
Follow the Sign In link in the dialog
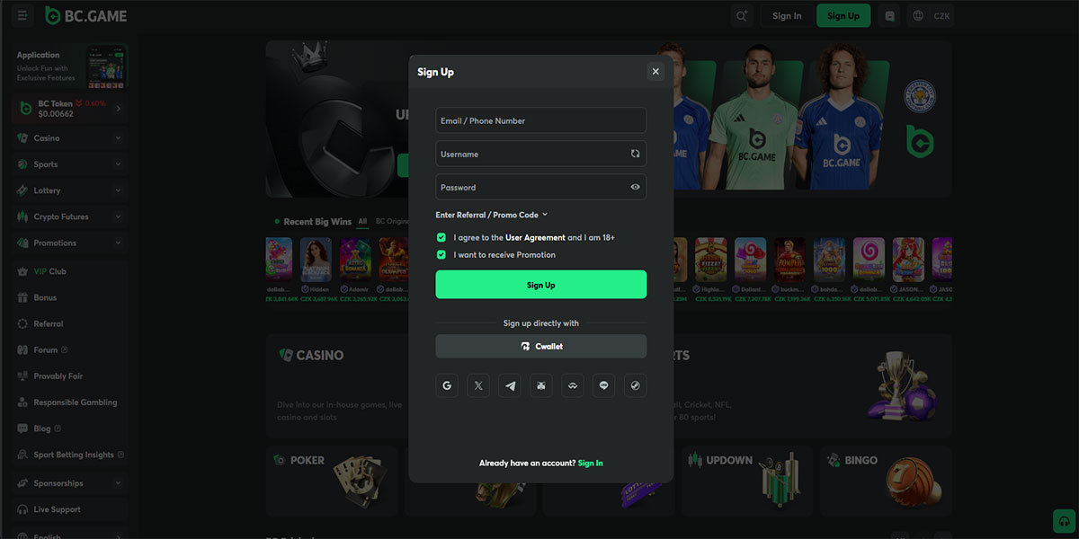pyautogui.click(x=591, y=464)
